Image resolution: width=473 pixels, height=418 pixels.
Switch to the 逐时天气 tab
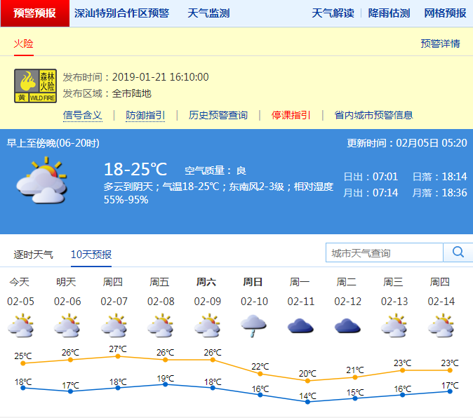coord(33,254)
